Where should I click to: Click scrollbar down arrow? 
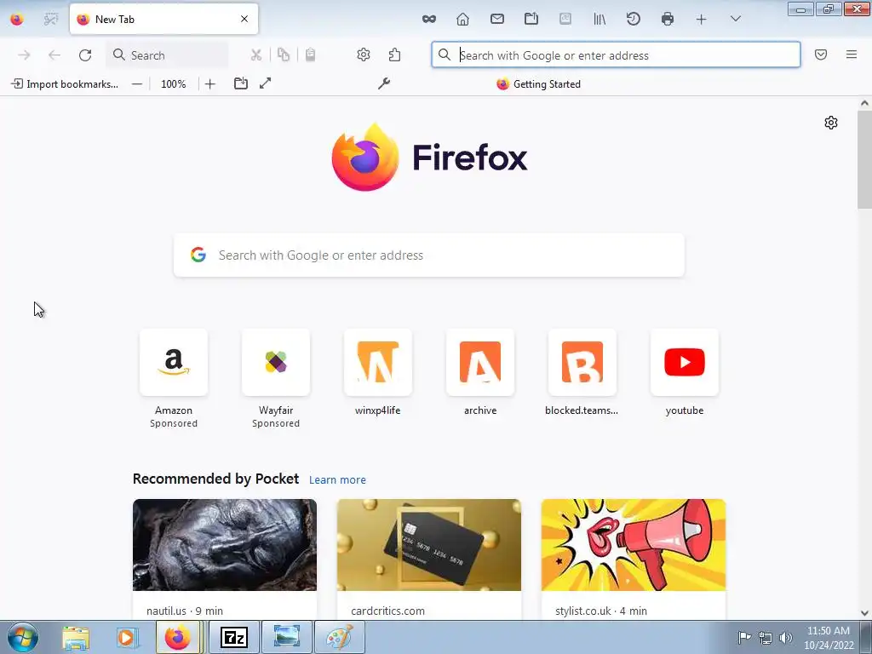tap(864, 613)
